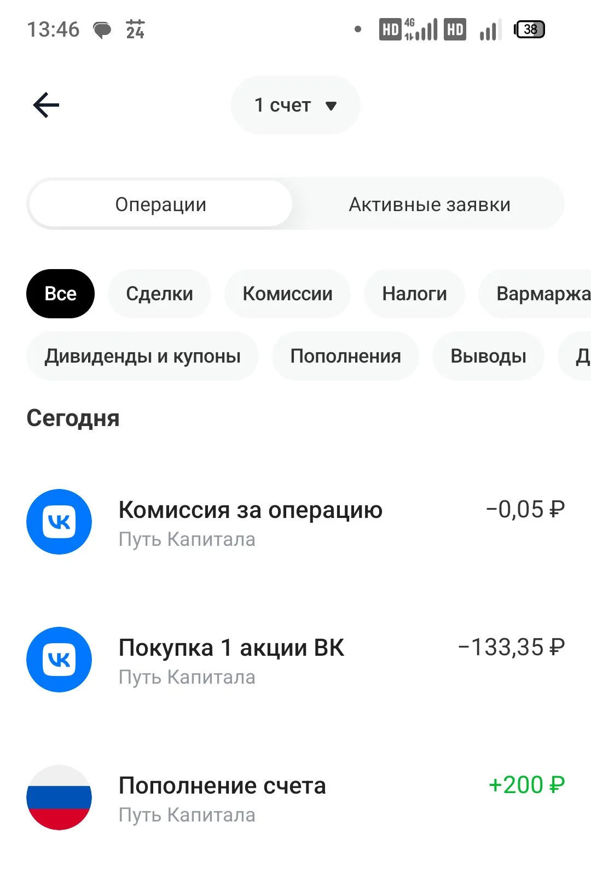Show only 'Пополнения' operations
The width and height of the screenshot is (591, 880).
[345, 356]
